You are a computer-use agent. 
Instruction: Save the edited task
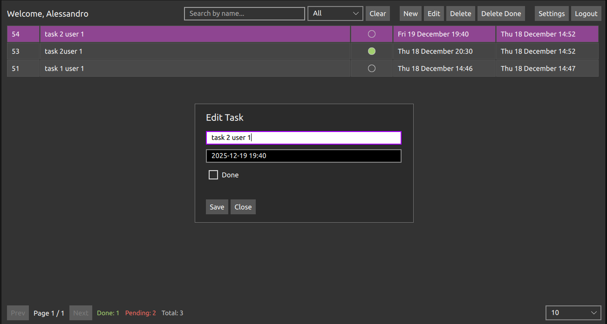pos(217,206)
